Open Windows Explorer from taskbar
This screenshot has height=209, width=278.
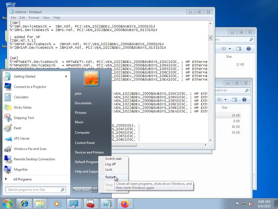pos(40,204)
